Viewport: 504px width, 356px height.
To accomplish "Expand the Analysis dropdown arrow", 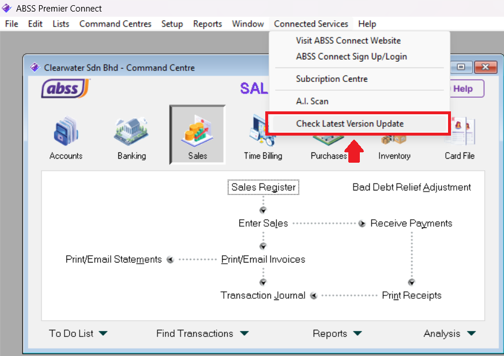I will pyautogui.click(x=471, y=333).
